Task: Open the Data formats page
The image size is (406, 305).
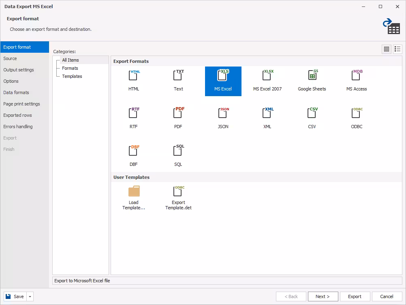Action: point(25,92)
